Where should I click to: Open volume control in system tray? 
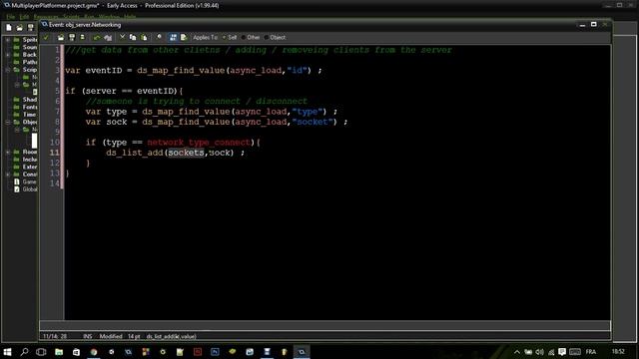tap(539, 352)
